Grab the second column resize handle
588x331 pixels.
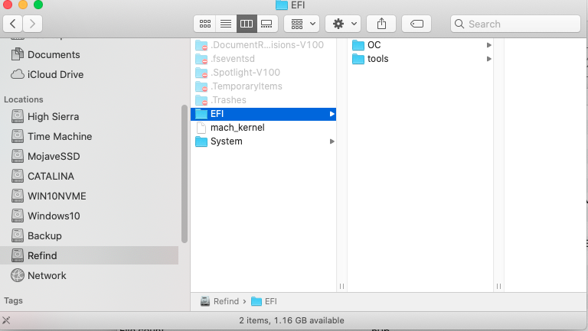(x=498, y=286)
